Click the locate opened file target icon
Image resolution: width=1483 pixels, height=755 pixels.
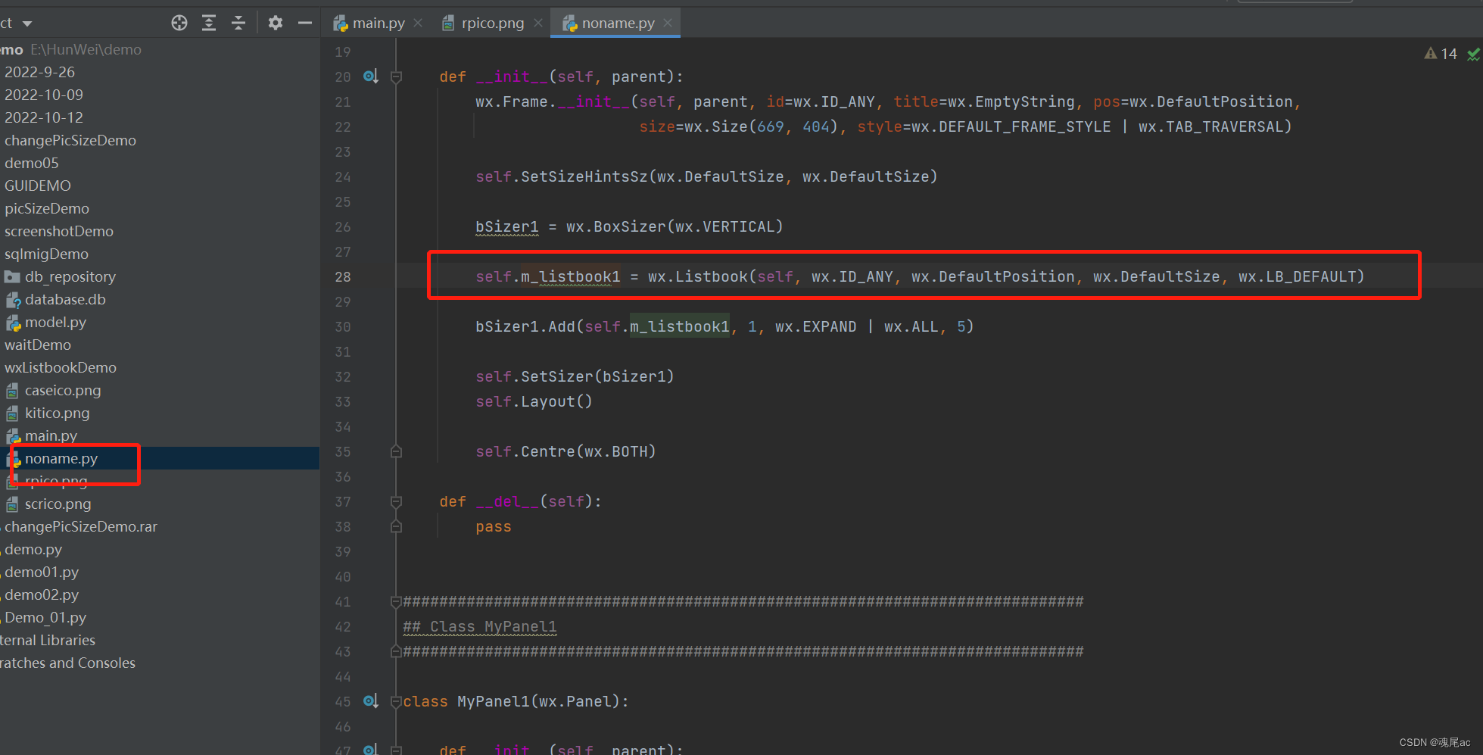click(179, 23)
